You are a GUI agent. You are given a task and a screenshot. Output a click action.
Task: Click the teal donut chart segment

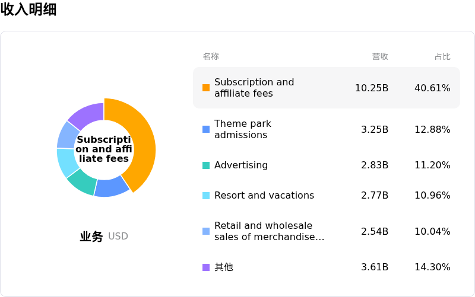(83, 182)
